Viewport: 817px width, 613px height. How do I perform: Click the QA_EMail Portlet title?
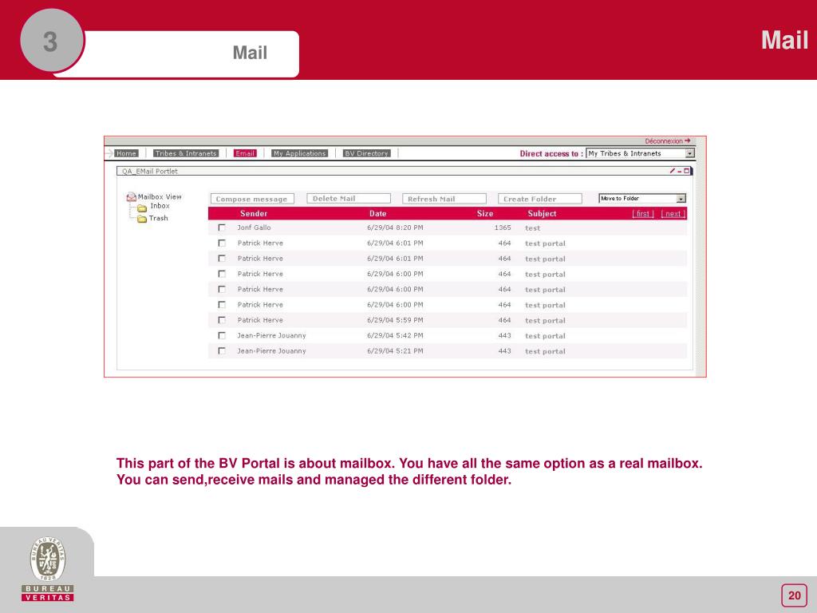point(149,171)
